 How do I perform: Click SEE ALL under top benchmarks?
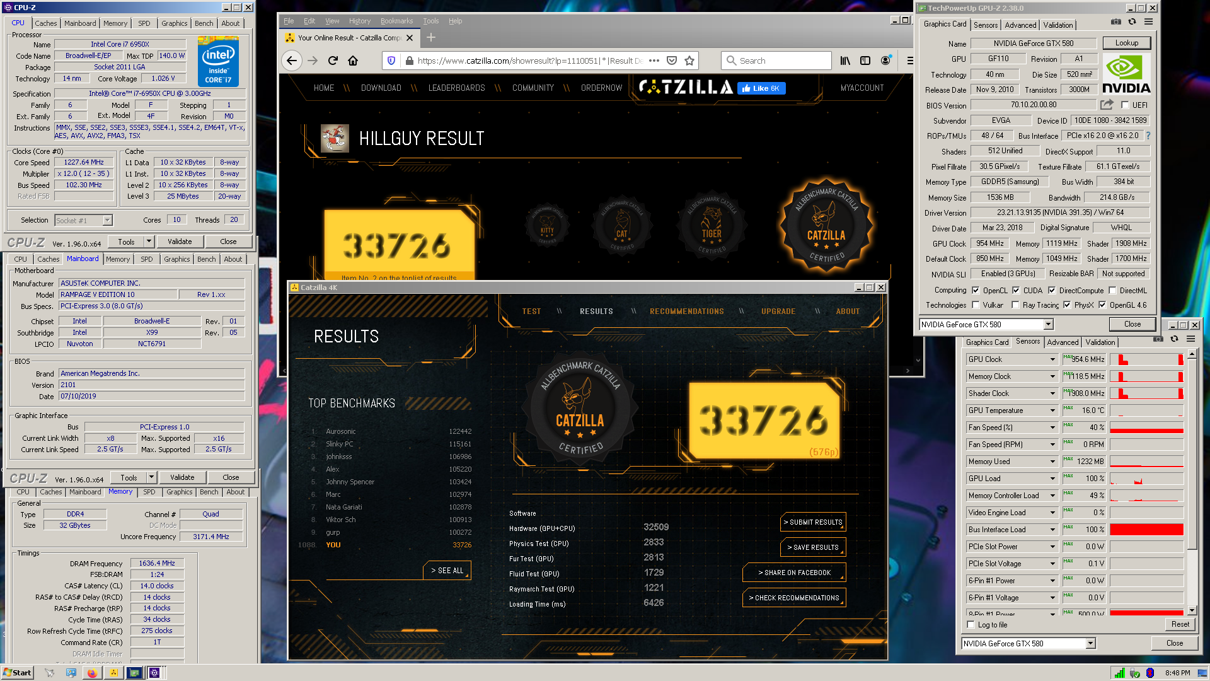pos(447,571)
